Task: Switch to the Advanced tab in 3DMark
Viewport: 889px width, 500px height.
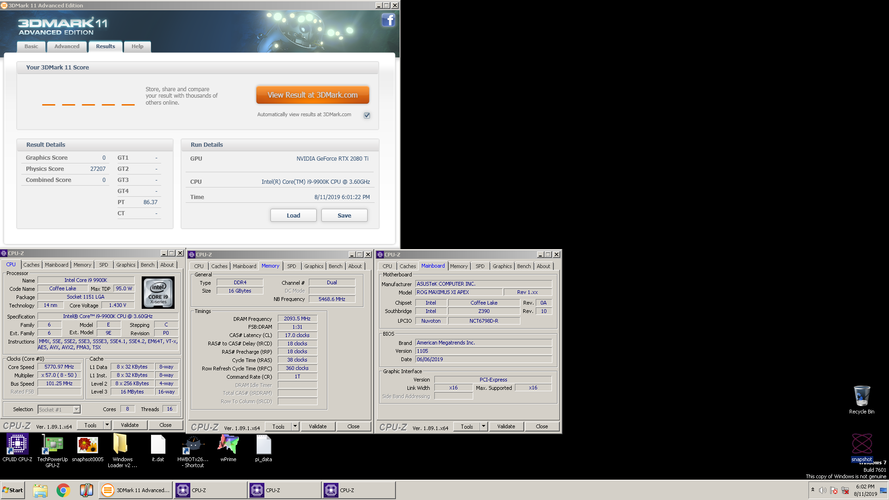Action: point(67,46)
